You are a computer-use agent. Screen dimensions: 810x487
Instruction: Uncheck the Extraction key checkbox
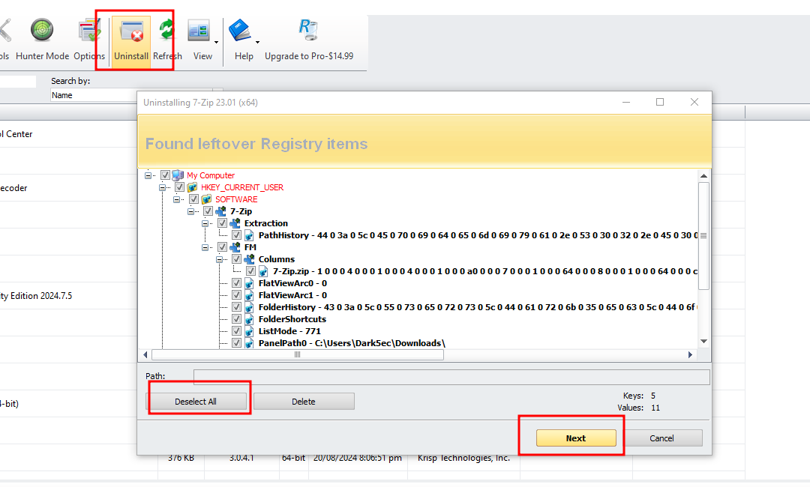[x=223, y=223]
